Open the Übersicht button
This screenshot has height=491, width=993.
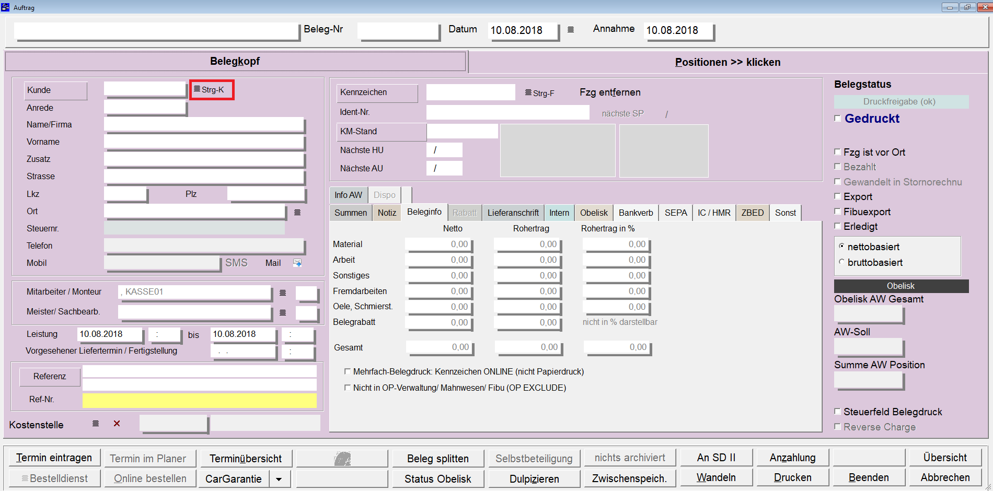click(x=945, y=458)
